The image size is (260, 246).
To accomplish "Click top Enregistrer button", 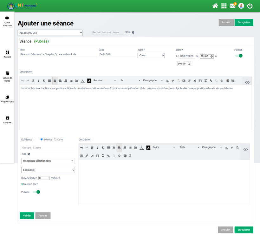I will pyautogui.click(x=244, y=22).
